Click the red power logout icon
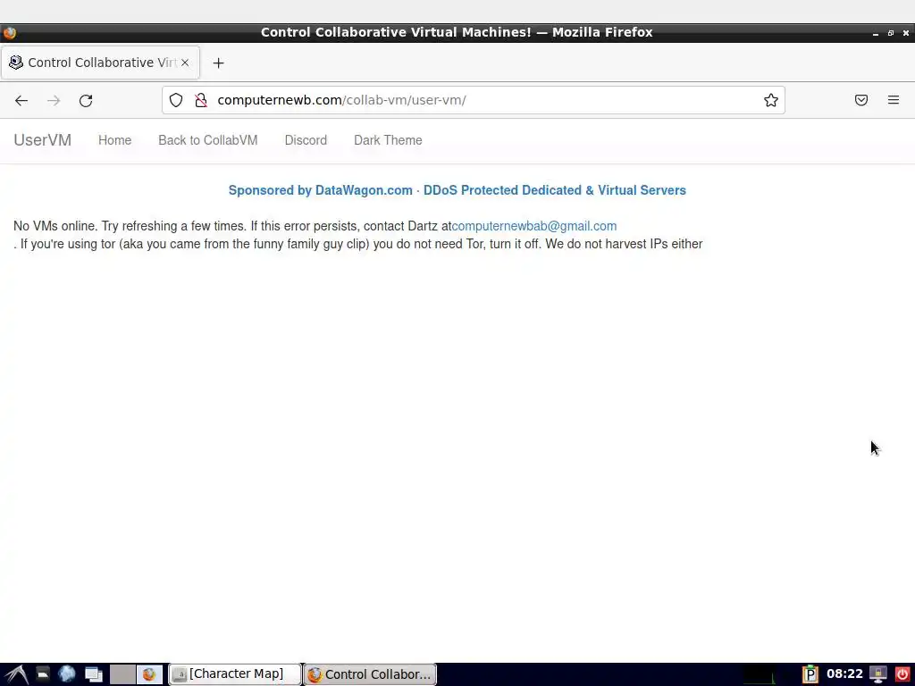The height and width of the screenshot is (686, 915). click(902, 674)
